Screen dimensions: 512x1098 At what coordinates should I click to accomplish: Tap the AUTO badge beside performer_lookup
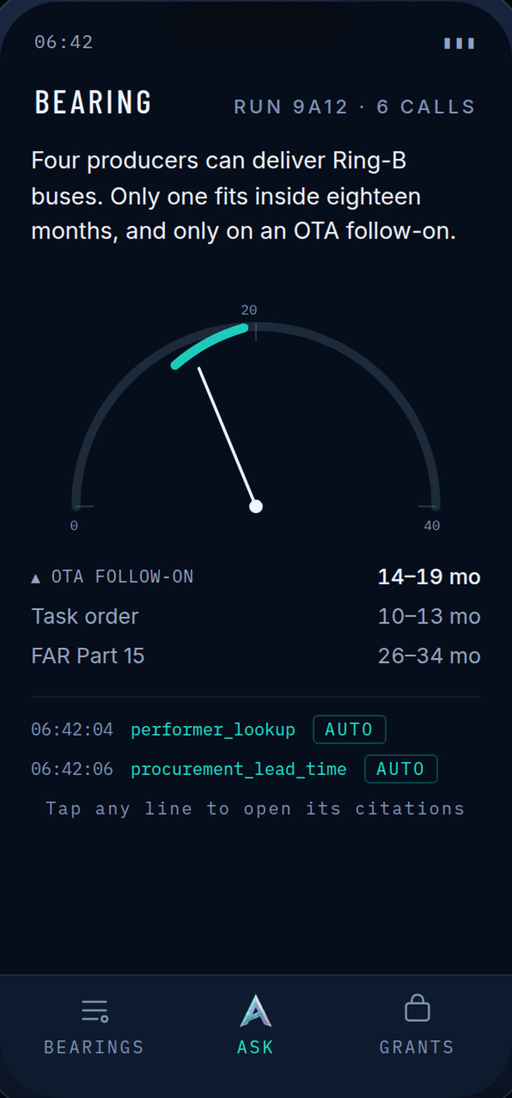350,729
